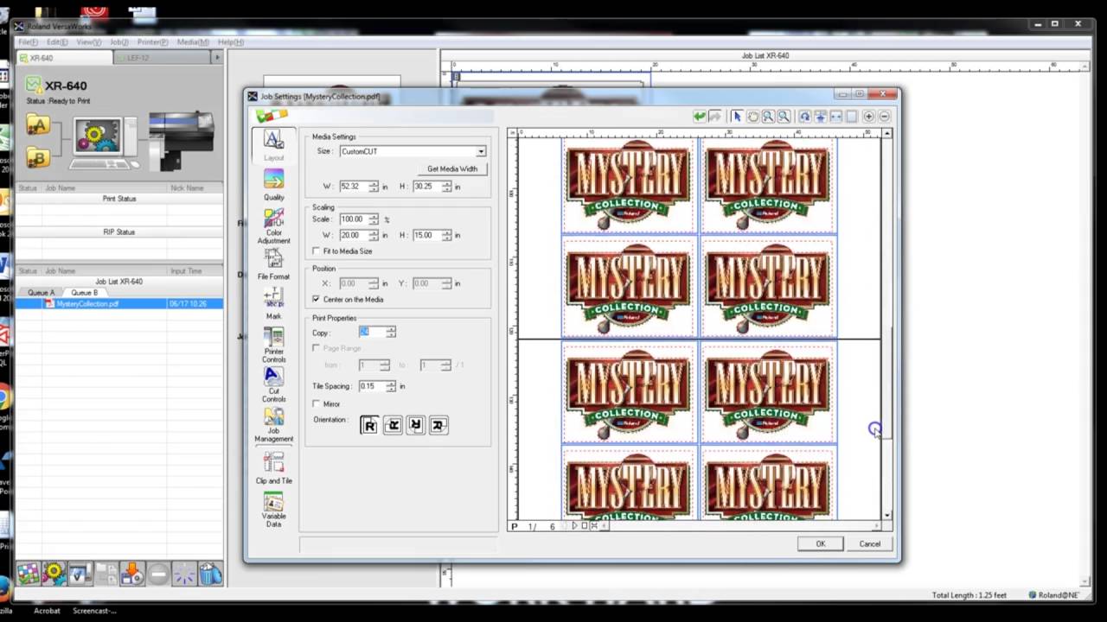Click the Copy count input field
Screen dimensions: 1107x622
coord(372,333)
